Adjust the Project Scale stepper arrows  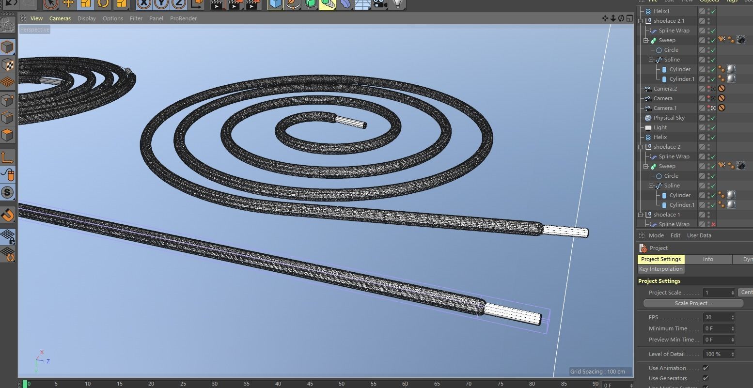pyautogui.click(x=733, y=293)
